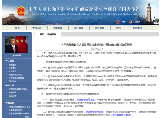Click first 点此查看使用方法 link for 微信小程序
Screen dimensions: 160x118
tap(85, 100)
